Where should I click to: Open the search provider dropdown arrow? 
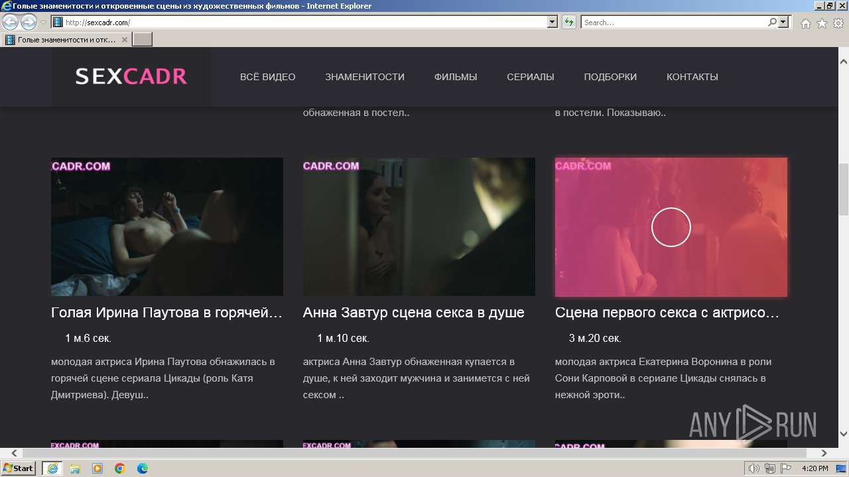coord(784,23)
